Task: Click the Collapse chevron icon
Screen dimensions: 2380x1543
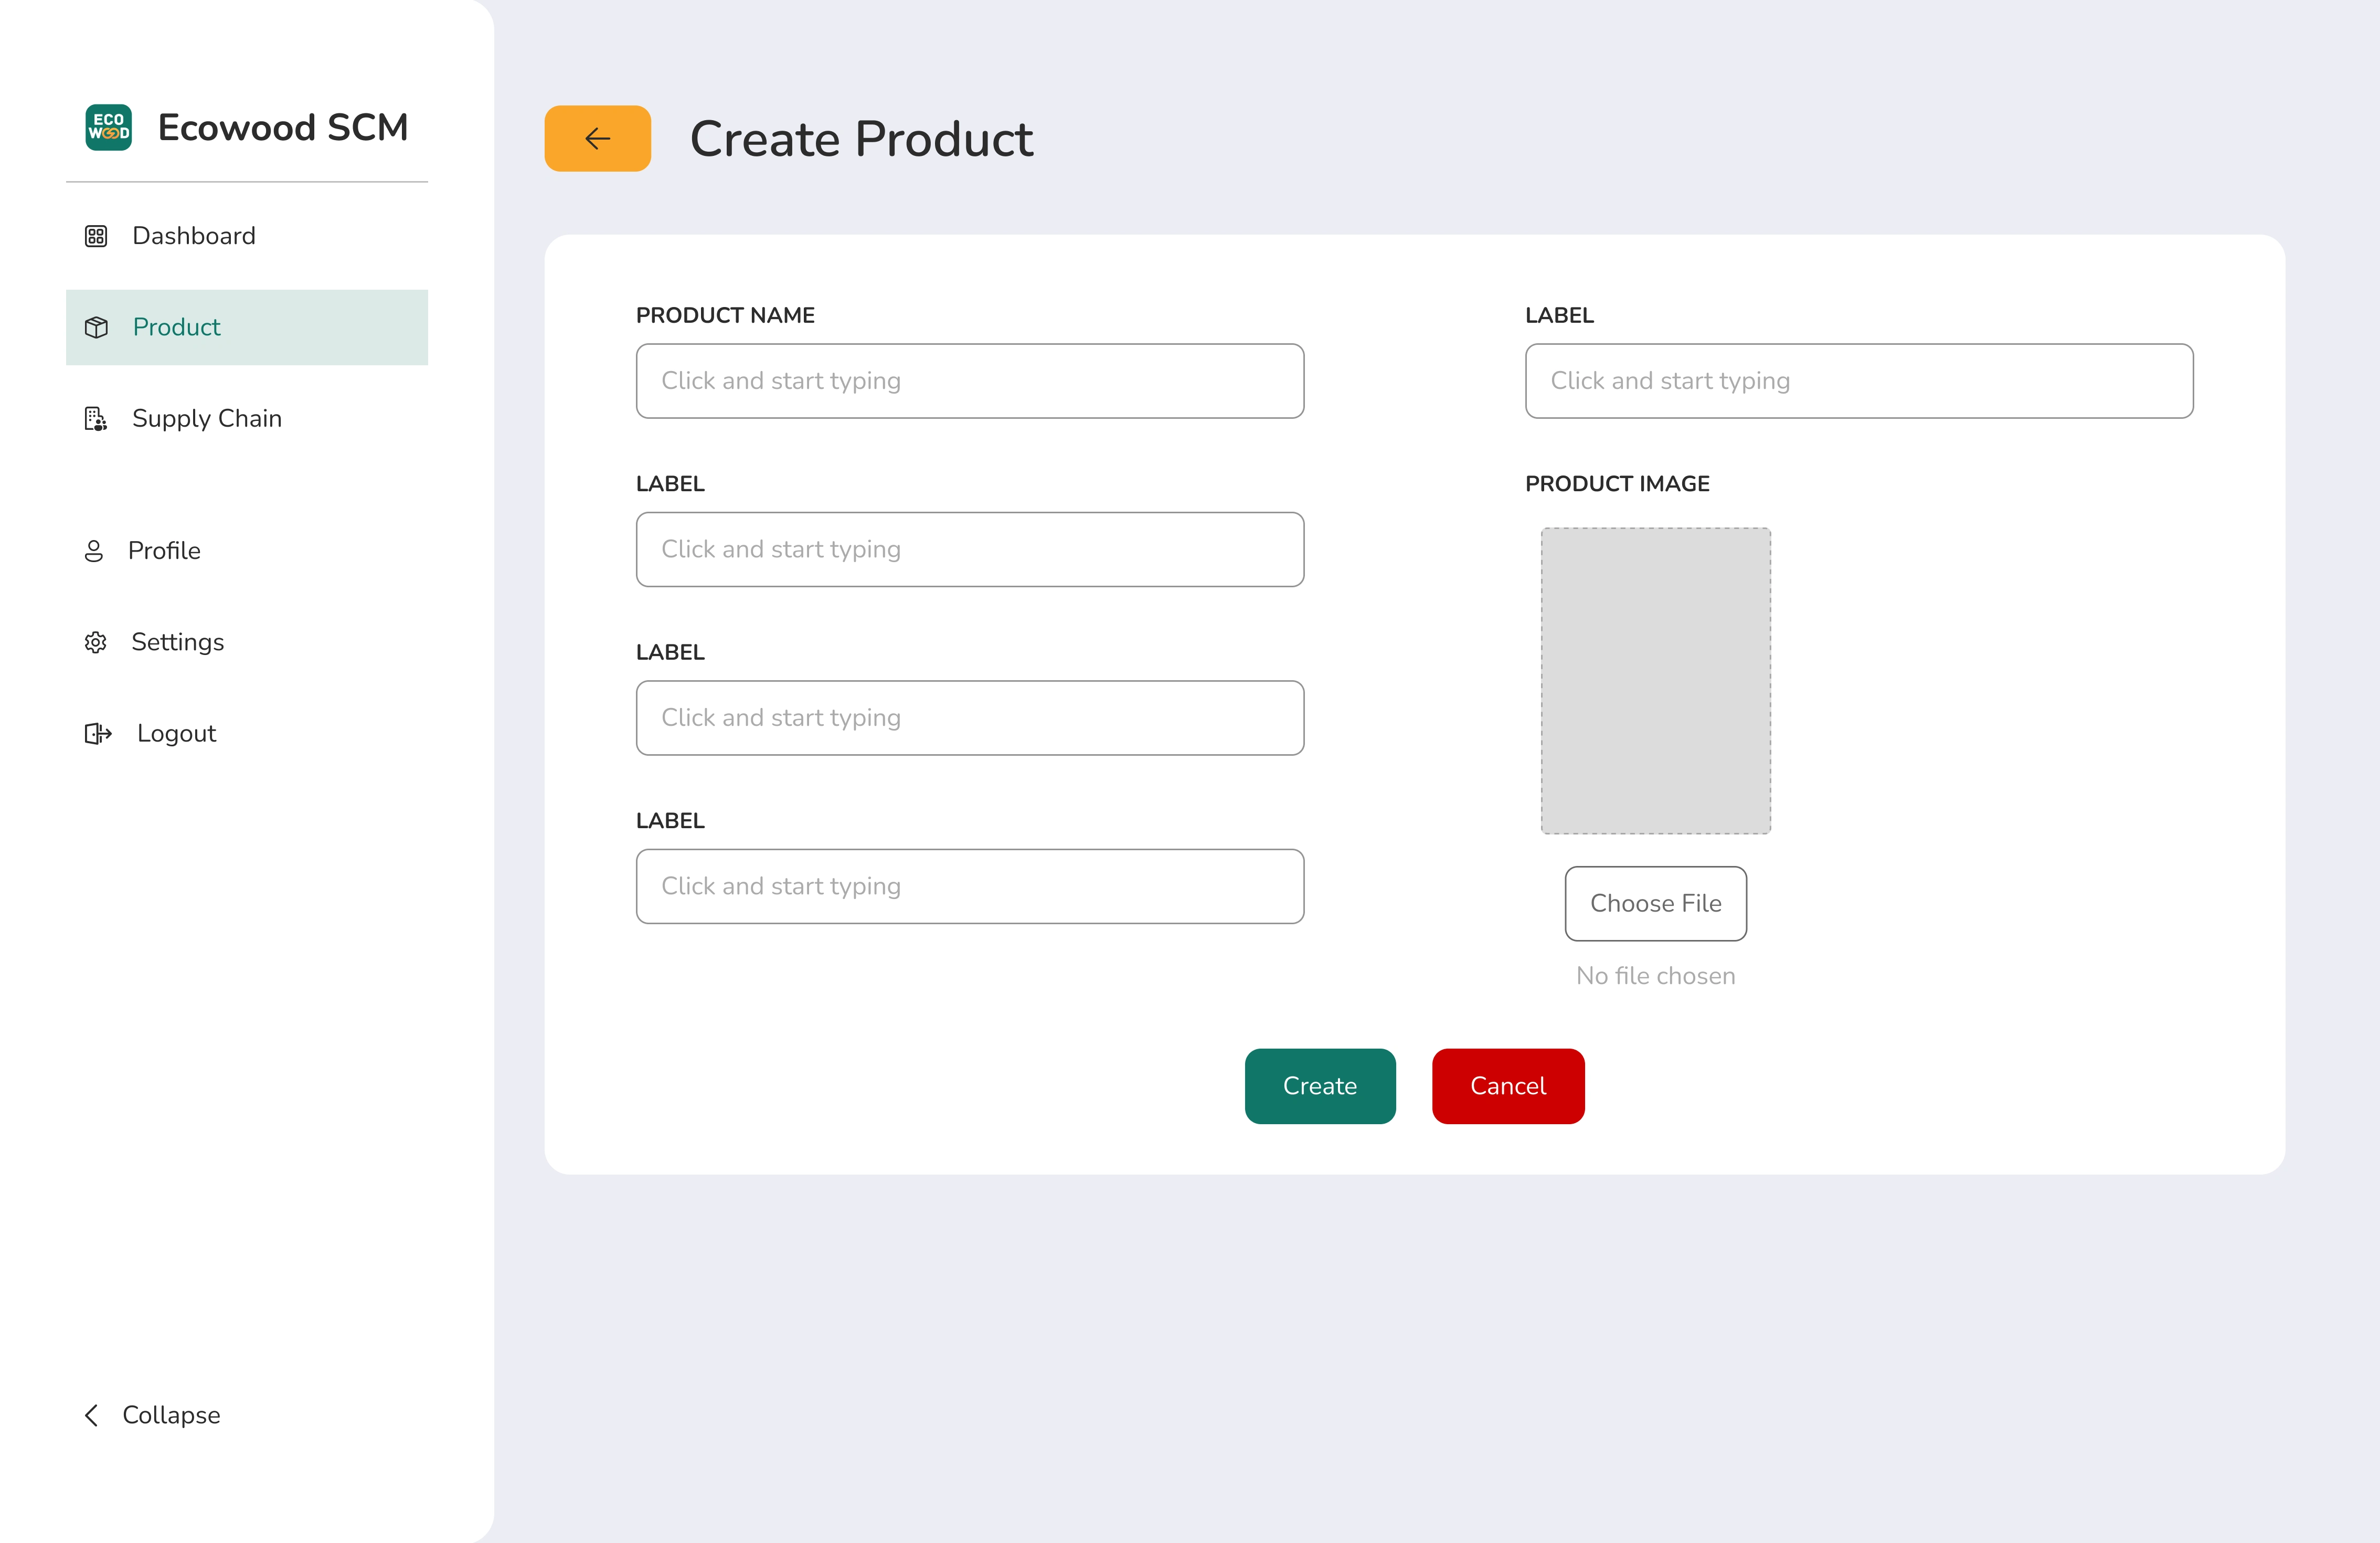Action: click(91, 1415)
